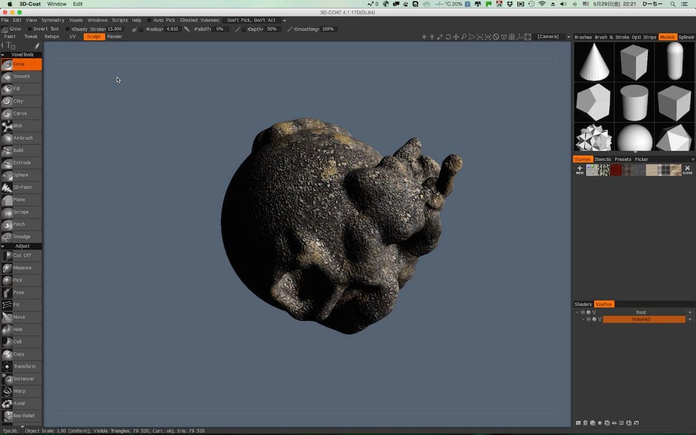Select the cone primitive model thumbnail

point(594,61)
